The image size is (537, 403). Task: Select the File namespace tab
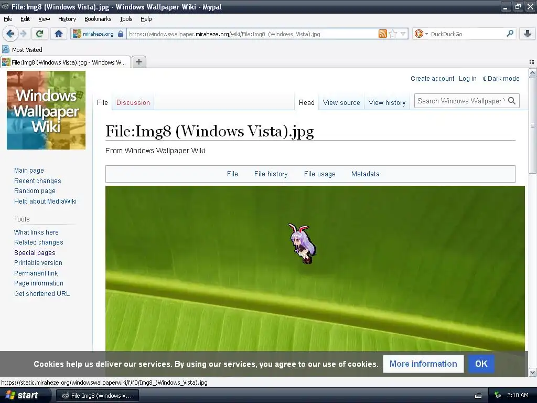point(102,102)
